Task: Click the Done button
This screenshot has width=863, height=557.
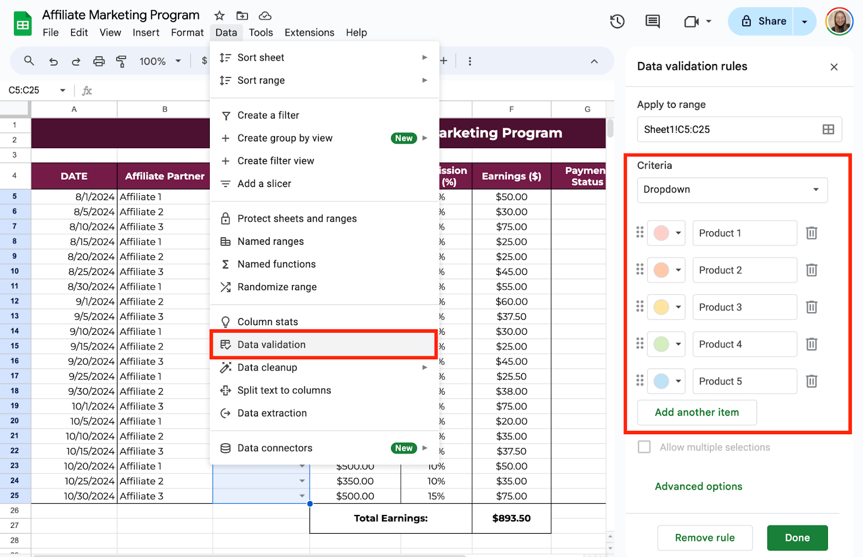Action: tap(797, 538)
